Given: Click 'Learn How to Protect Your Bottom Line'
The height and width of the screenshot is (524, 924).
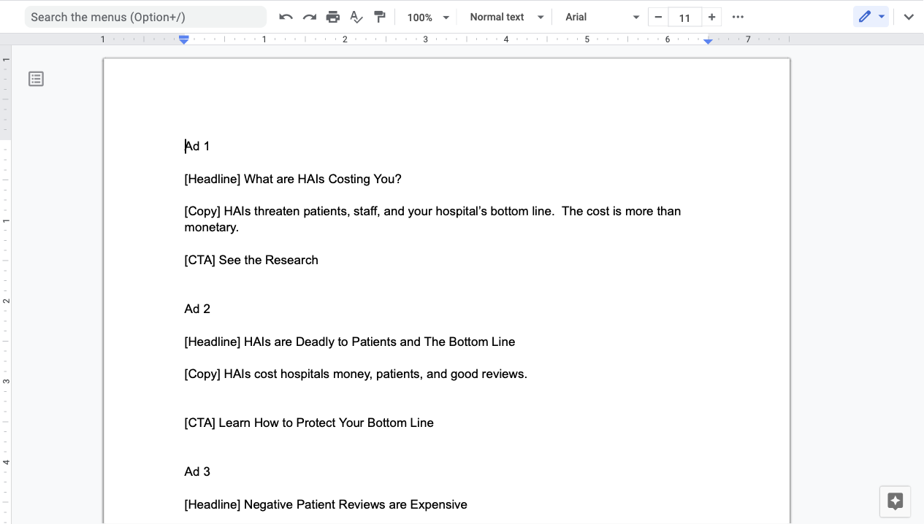Looking at the screenshot, I should [x=326, y=423].
